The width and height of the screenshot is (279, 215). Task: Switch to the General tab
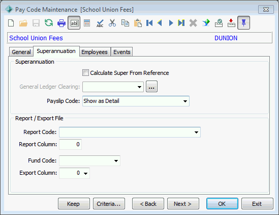click(x=21, y=52)
